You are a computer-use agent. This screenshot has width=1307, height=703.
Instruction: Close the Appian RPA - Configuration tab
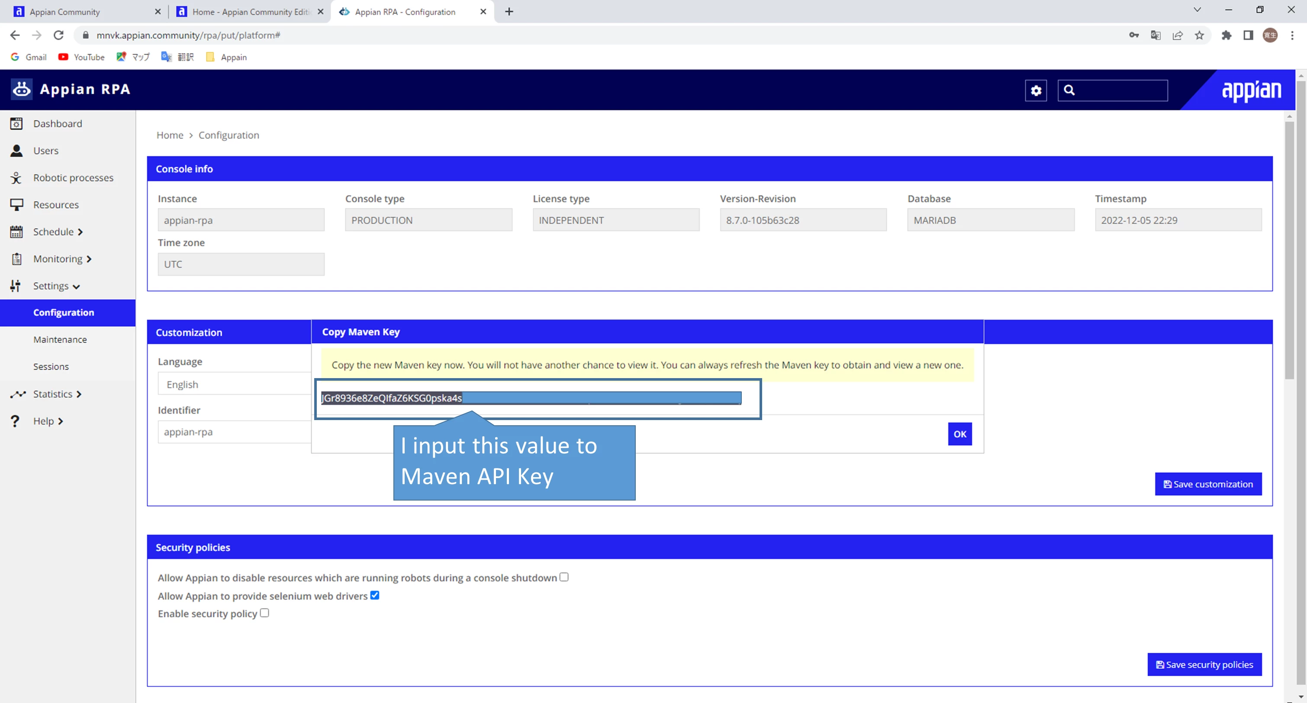click(x=483, y=12)
